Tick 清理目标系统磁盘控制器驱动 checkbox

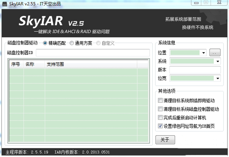pos(160,109)
